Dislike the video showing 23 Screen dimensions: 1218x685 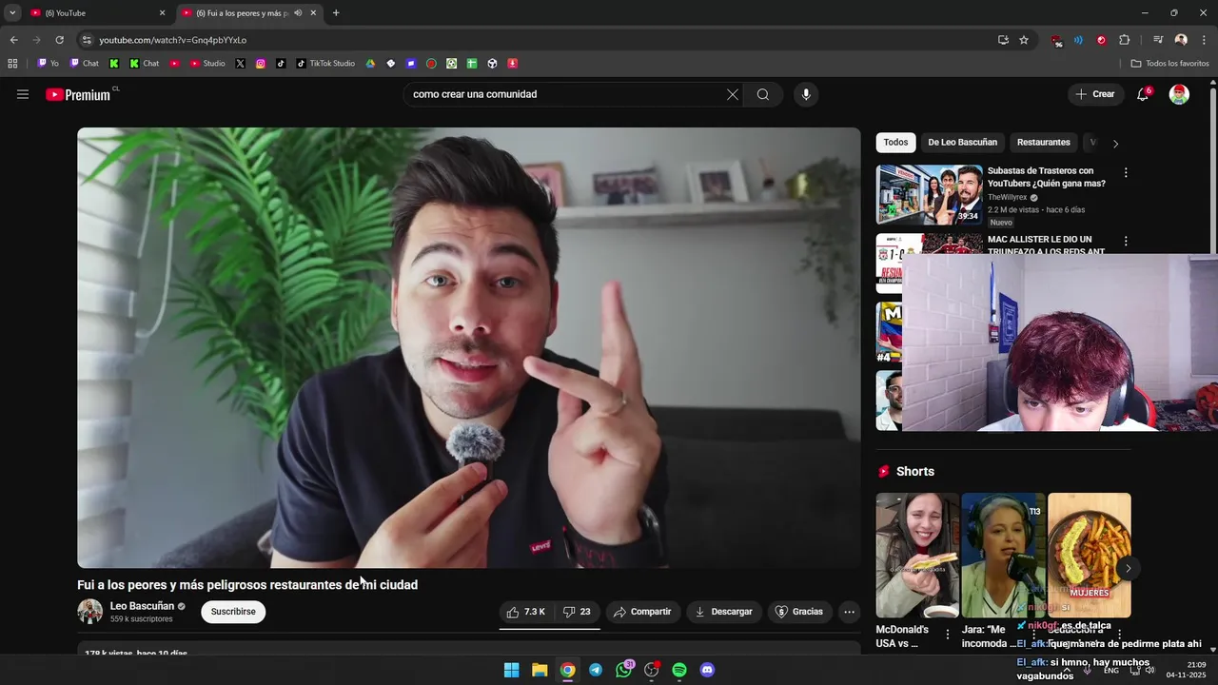(x=577, y=612)
